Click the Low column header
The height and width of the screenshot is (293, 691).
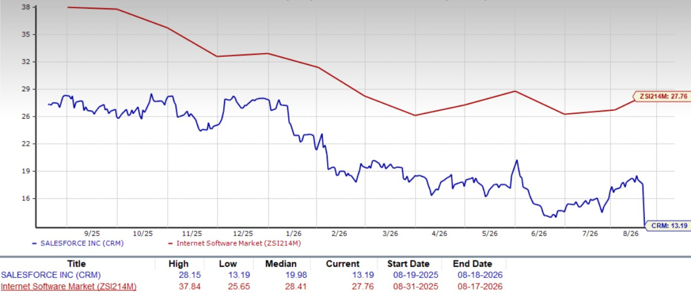pos(228,263)
